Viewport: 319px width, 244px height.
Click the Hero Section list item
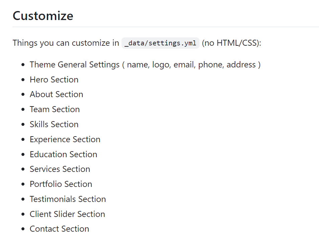54,79
